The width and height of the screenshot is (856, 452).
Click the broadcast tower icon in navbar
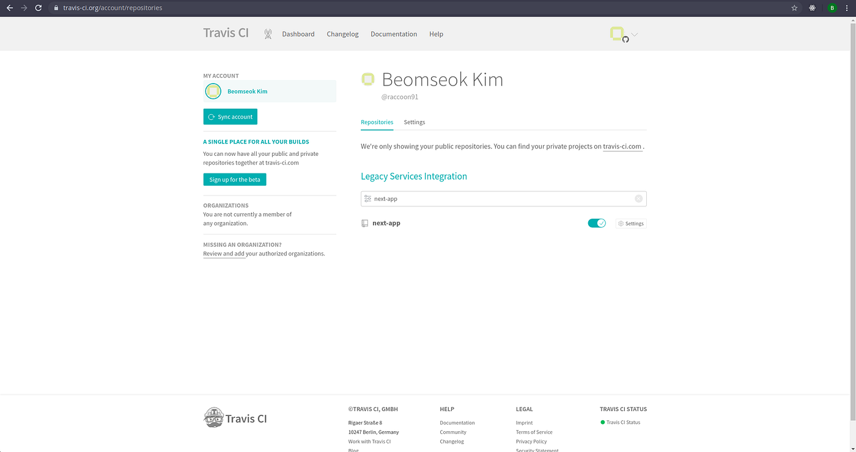tap(268, 34)
